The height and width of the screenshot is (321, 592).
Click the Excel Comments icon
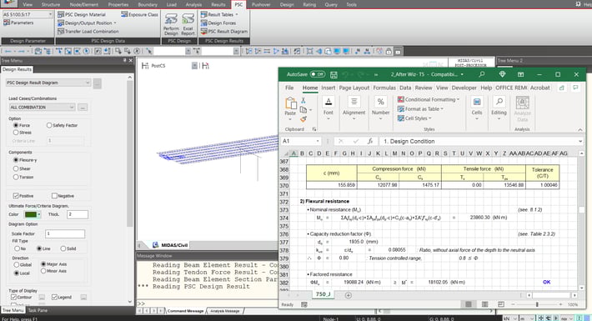pyautogui.click(x=575, y=88)
